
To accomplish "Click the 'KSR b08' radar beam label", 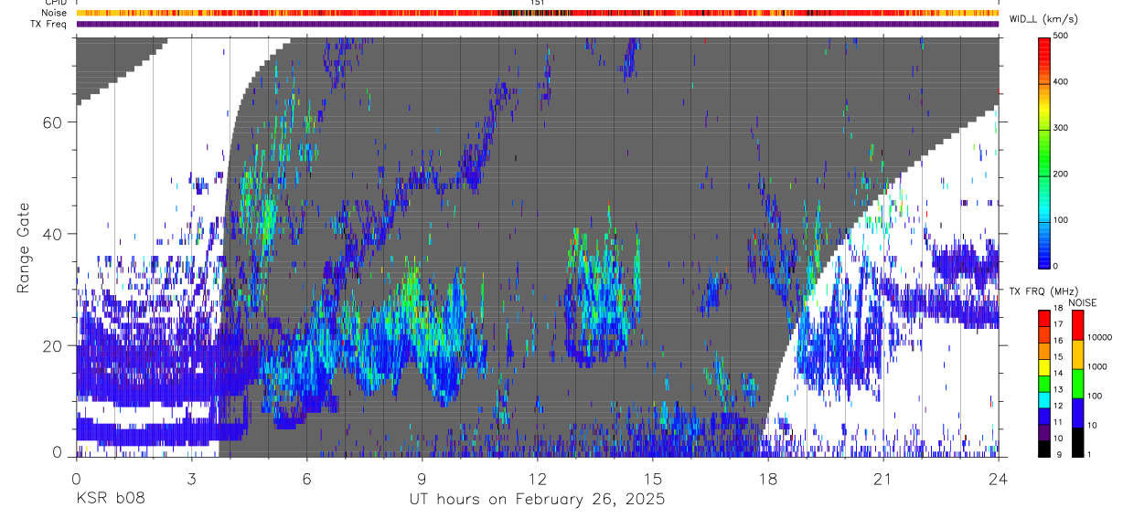I will (x=110, y=500).
